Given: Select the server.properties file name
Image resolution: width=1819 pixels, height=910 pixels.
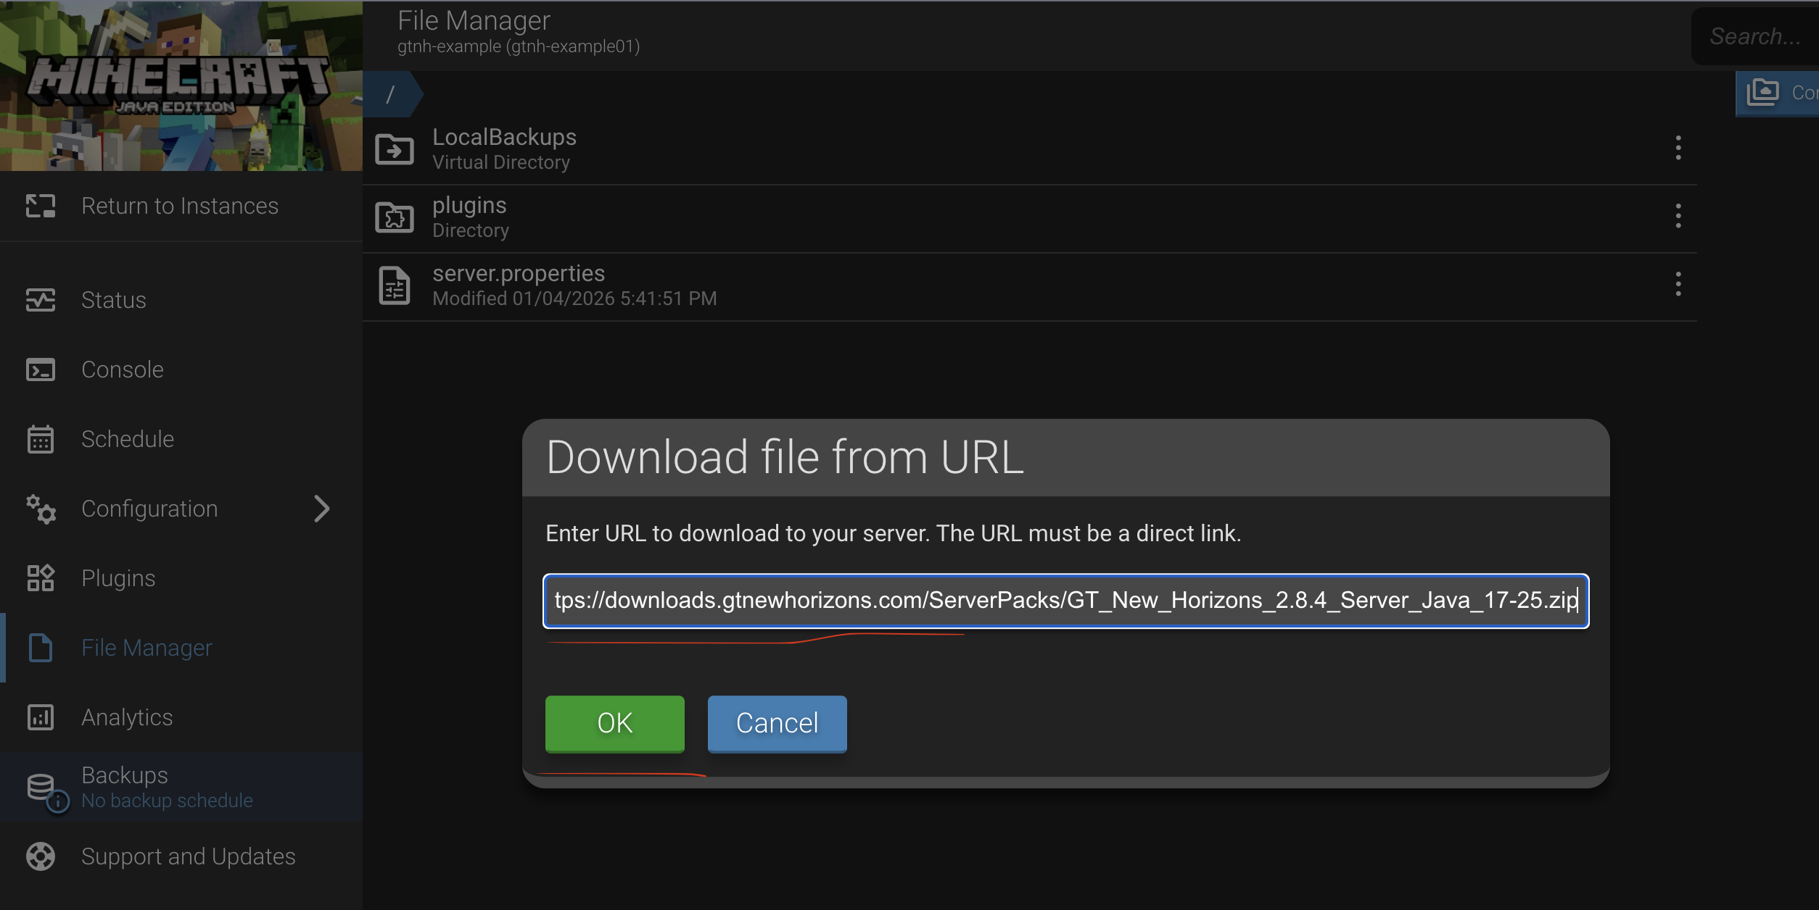Looking at the screenshot, I should coord(519,273).
